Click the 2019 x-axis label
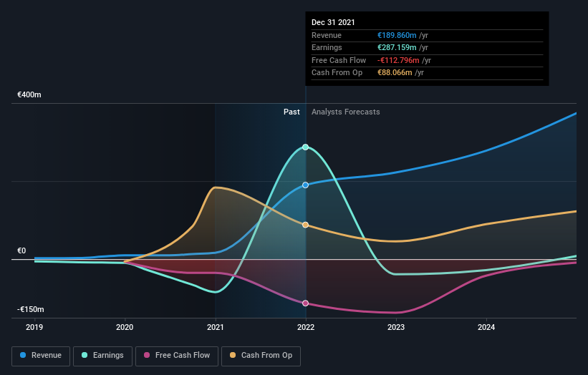 [x=34, y=327]
